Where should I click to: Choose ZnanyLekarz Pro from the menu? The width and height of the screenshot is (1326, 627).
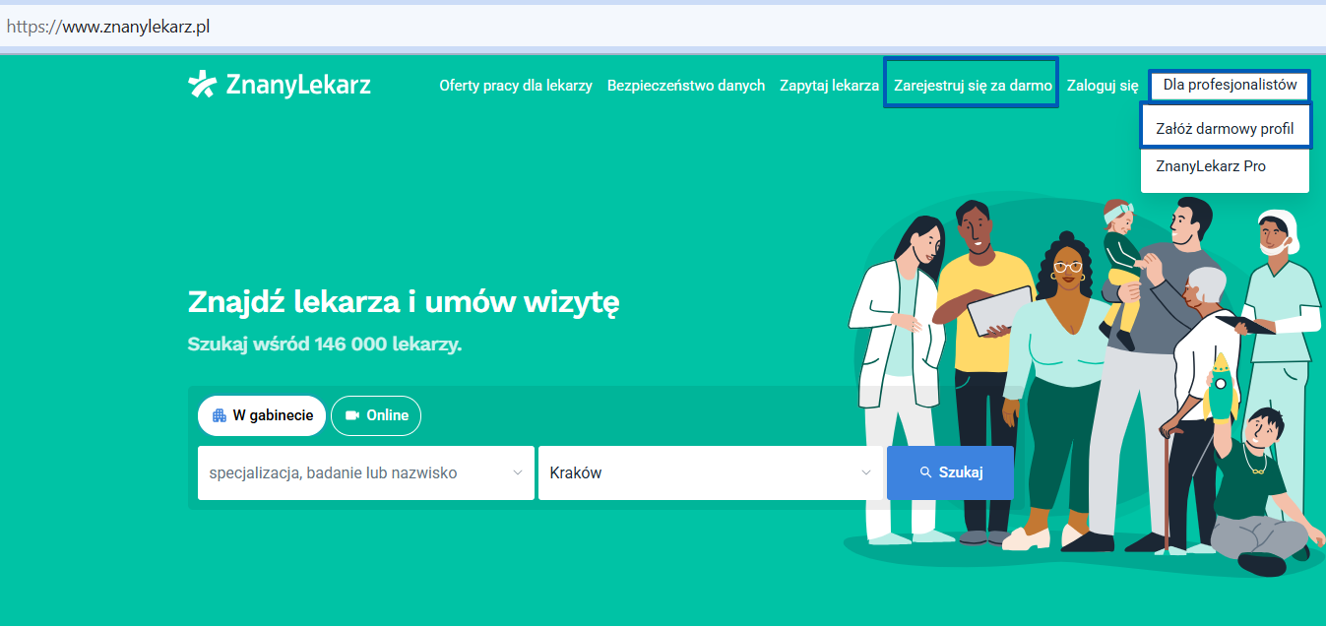tap(1213, 165)
